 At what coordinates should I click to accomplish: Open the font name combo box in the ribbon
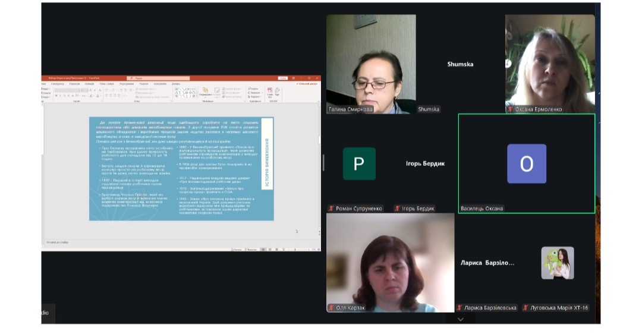click(67, 89)
